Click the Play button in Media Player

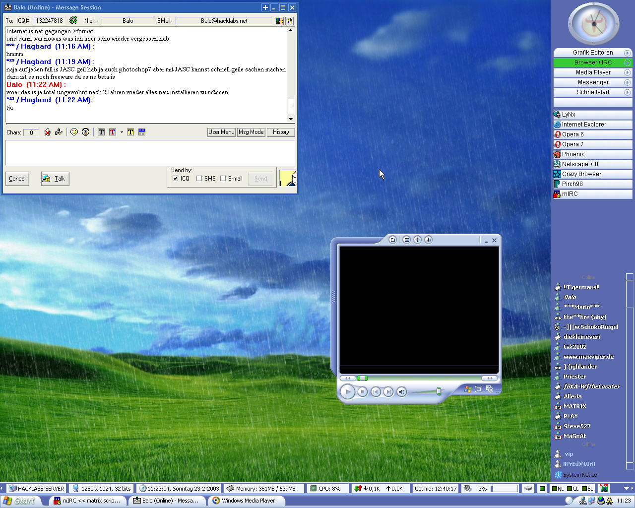point(347,392)
